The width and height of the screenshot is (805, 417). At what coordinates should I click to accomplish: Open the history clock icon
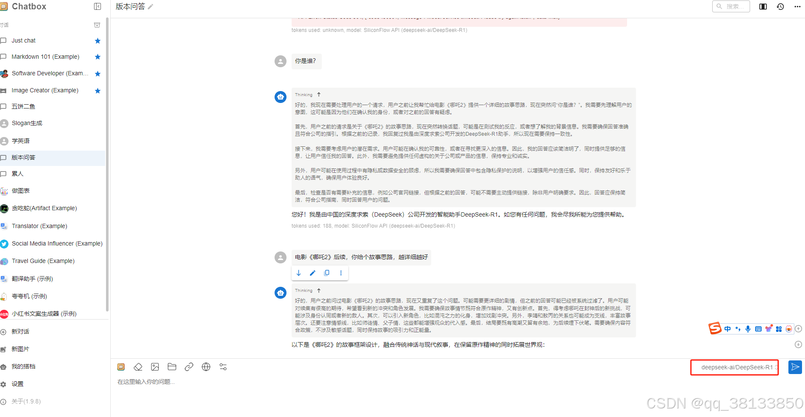[x=780, y=6]
